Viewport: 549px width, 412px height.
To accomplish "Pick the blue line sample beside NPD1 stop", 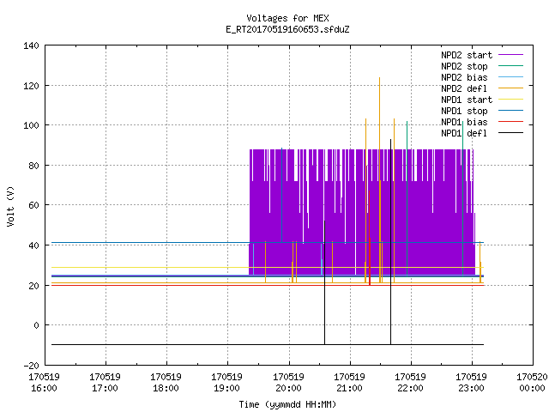I will (x=511, y=111).
